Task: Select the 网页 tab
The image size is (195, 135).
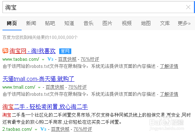Action: coord(12,23)
